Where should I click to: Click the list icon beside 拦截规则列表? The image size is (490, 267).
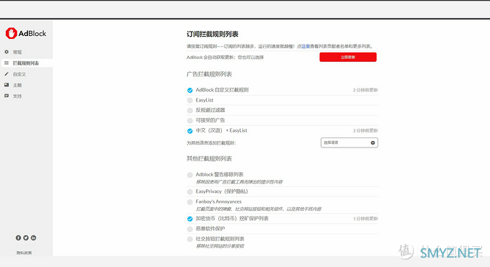(x=6, y=63)
